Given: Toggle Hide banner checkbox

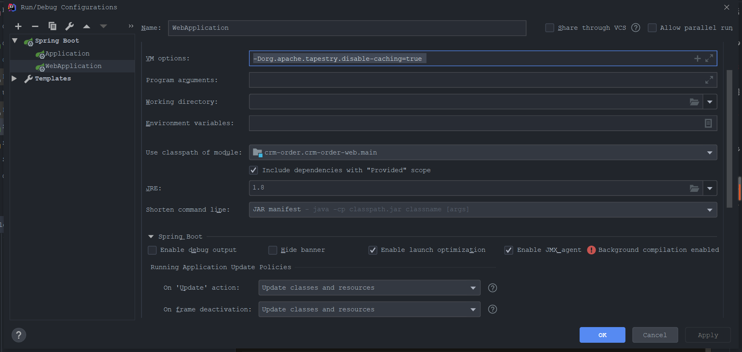Looking at the screenshot, I should tap(273, 250).
